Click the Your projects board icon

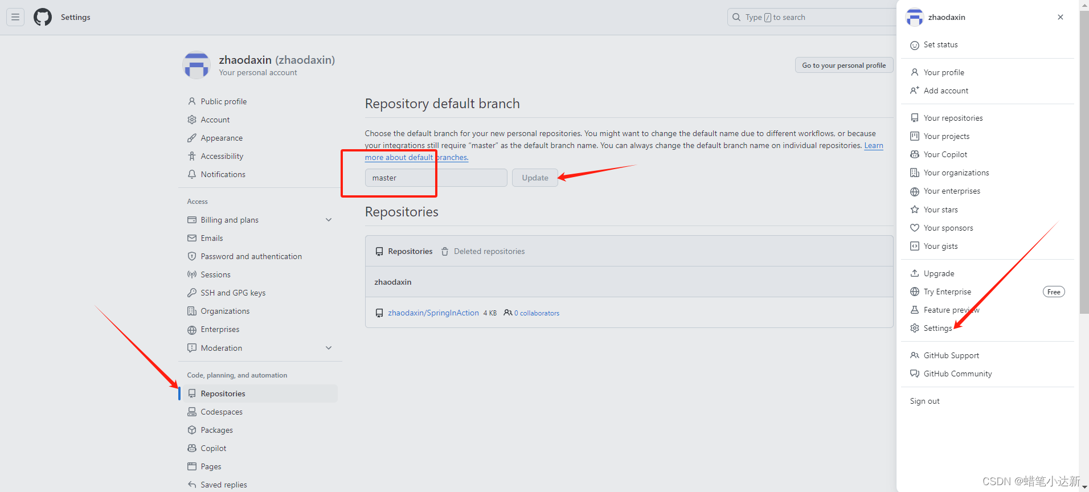[x=915, y=136]
